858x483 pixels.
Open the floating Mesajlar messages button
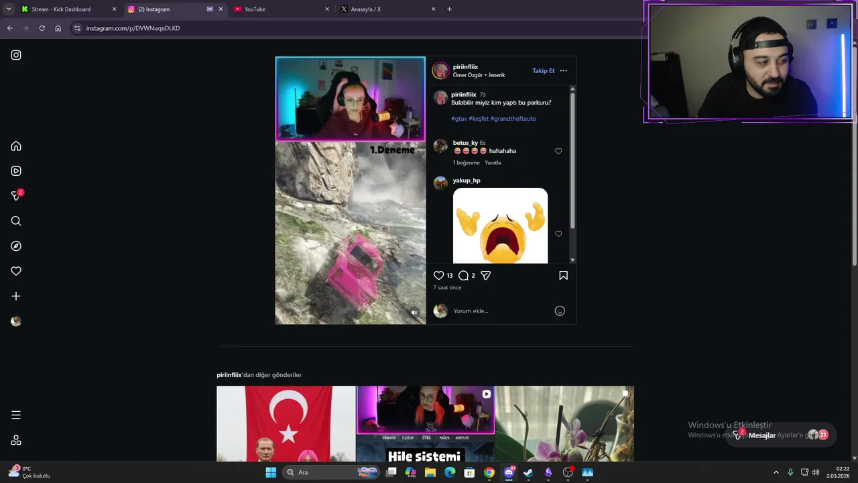[782, 435]
